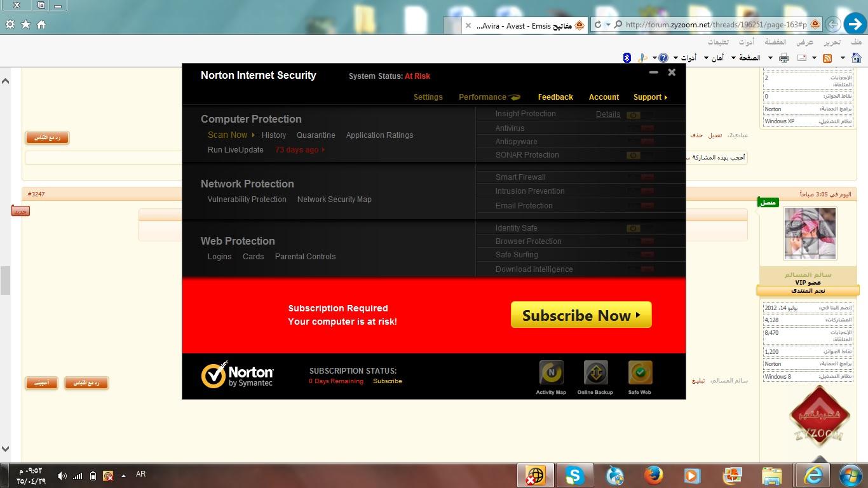The width and height of the screenshot is (868, 488).
Task: Click Run LiveUpdate
Action: 235,150
